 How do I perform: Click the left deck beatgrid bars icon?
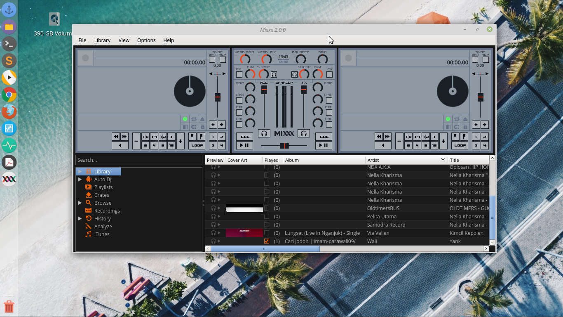pyautogui.click(x=185, y=127)
